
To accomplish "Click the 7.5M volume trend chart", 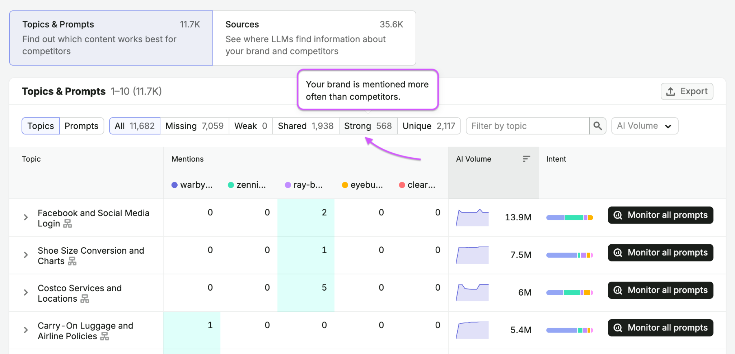I will tap(472, 255).
